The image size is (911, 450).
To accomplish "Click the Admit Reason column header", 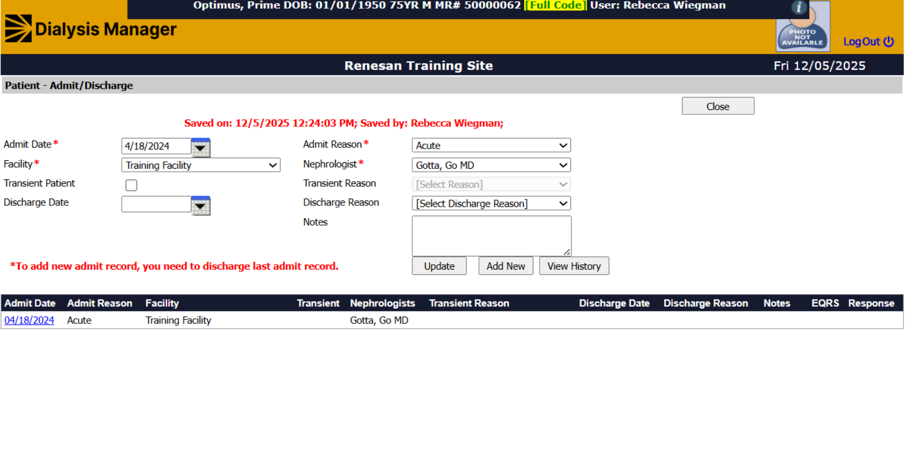I will coord(100,303).
